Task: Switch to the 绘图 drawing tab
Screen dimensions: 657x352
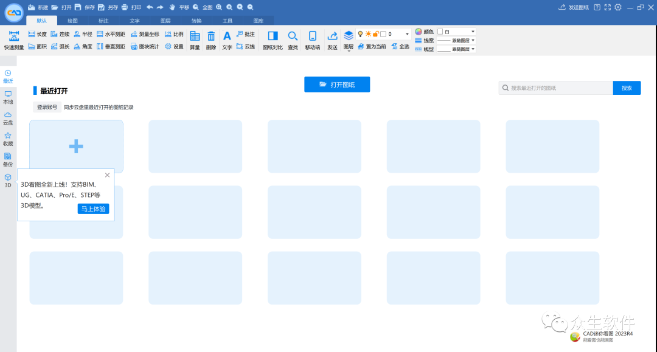Action: (x=72, y=21)
